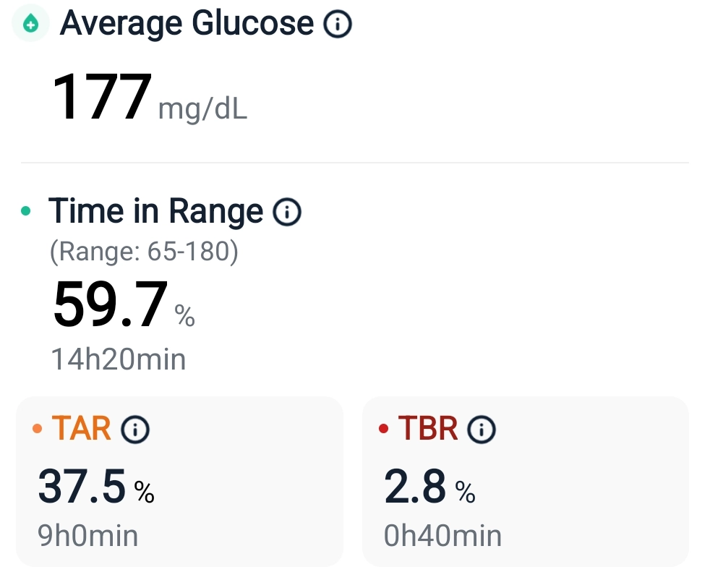The width and height of the screenshot is (710, 580).
Task: Tap the Time in Range info icon
Action: 286,212
